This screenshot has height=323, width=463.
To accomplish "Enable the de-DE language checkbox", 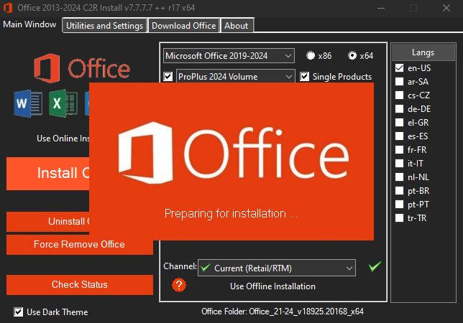I will coord(399,109).
